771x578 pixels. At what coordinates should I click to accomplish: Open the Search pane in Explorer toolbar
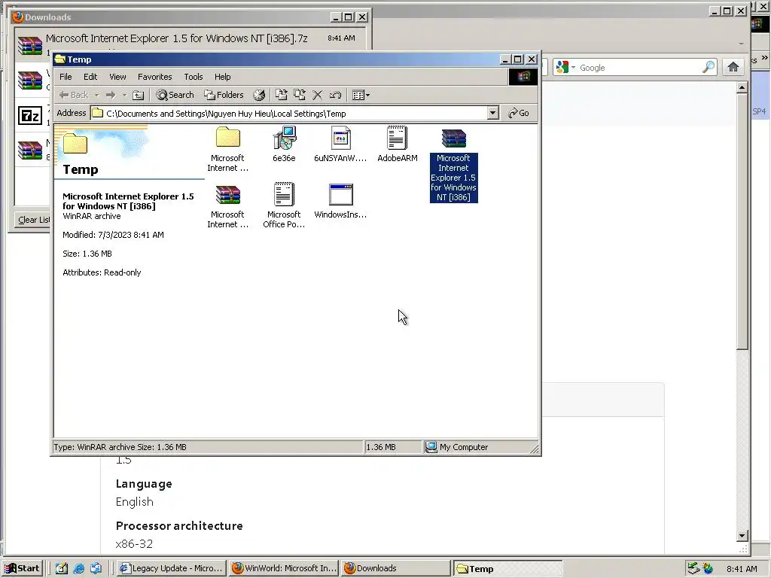[175, 95]
